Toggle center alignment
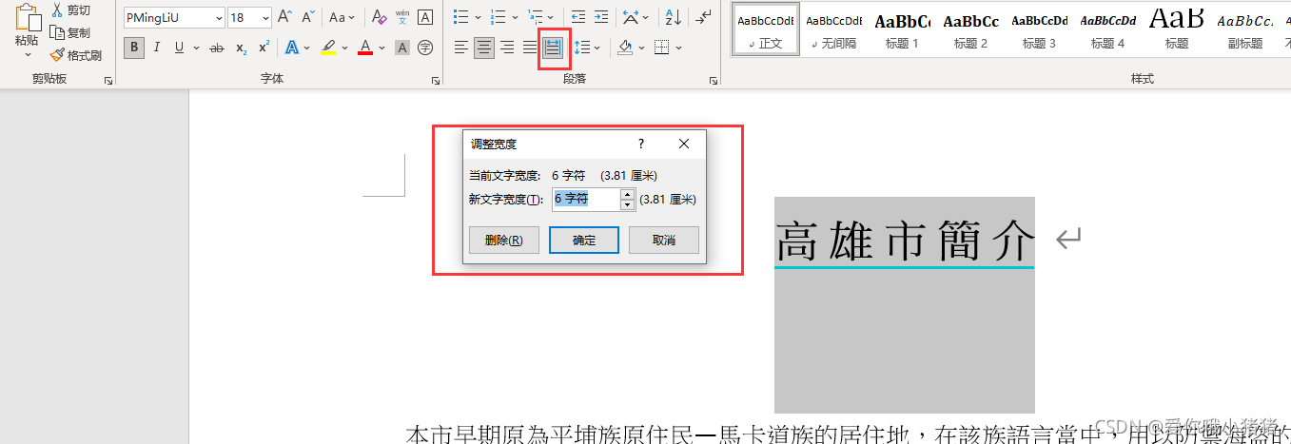1291x444 pixels. tap(484, 48)
